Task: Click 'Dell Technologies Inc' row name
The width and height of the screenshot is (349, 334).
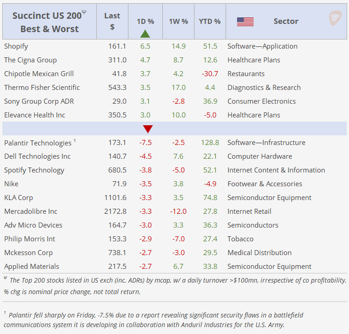Action: 38,156
